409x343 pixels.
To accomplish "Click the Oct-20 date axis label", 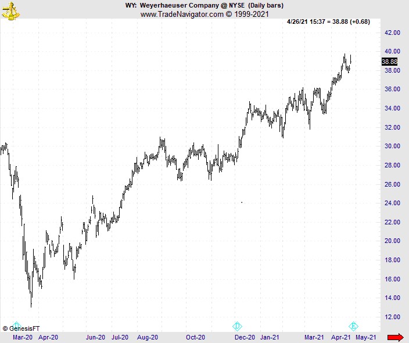I will point(195,337).
